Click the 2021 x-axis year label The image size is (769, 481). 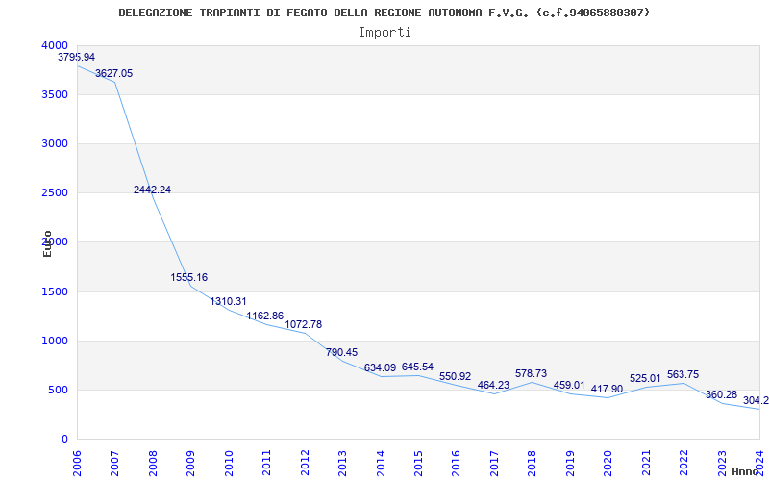click(645, 463)
